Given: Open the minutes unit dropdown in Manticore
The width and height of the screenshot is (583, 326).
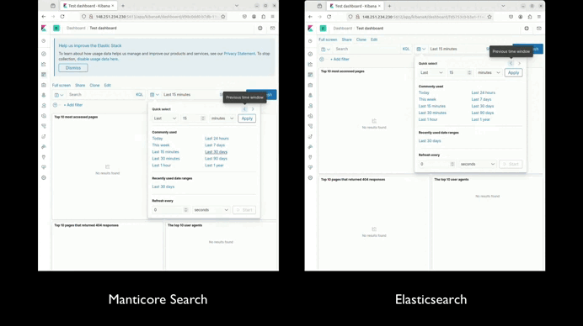Looking at the screenshot, I should (x=222, y=118).
